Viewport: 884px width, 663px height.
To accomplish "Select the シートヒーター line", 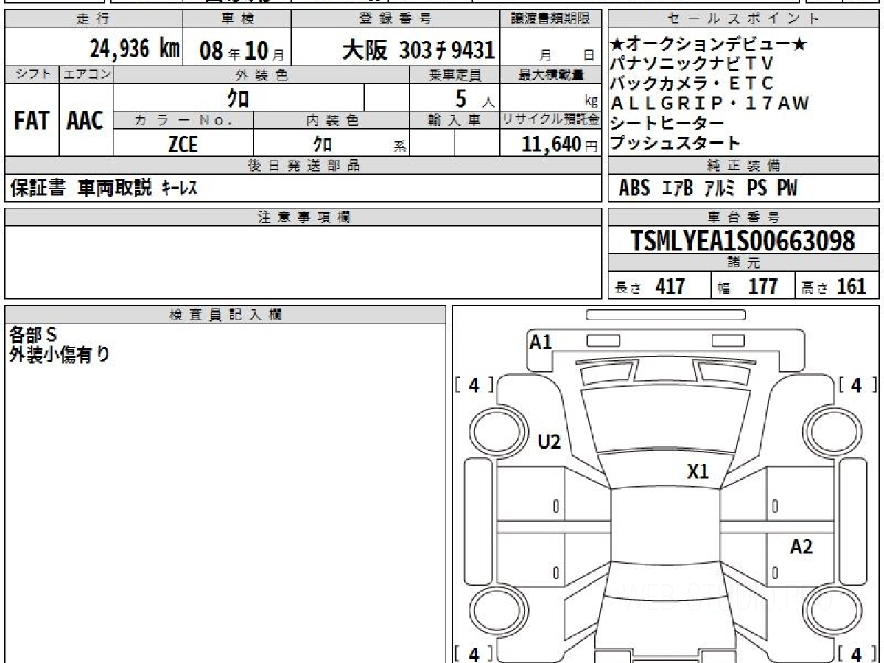I will tap(667, 122).
